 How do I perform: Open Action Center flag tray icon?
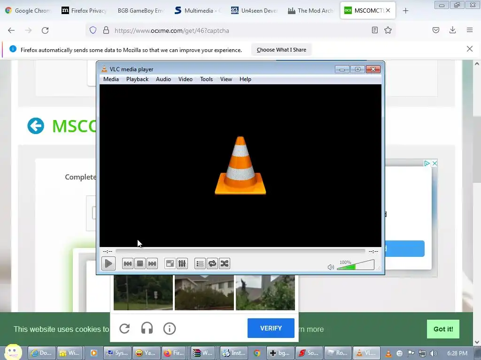coord(411,353)
